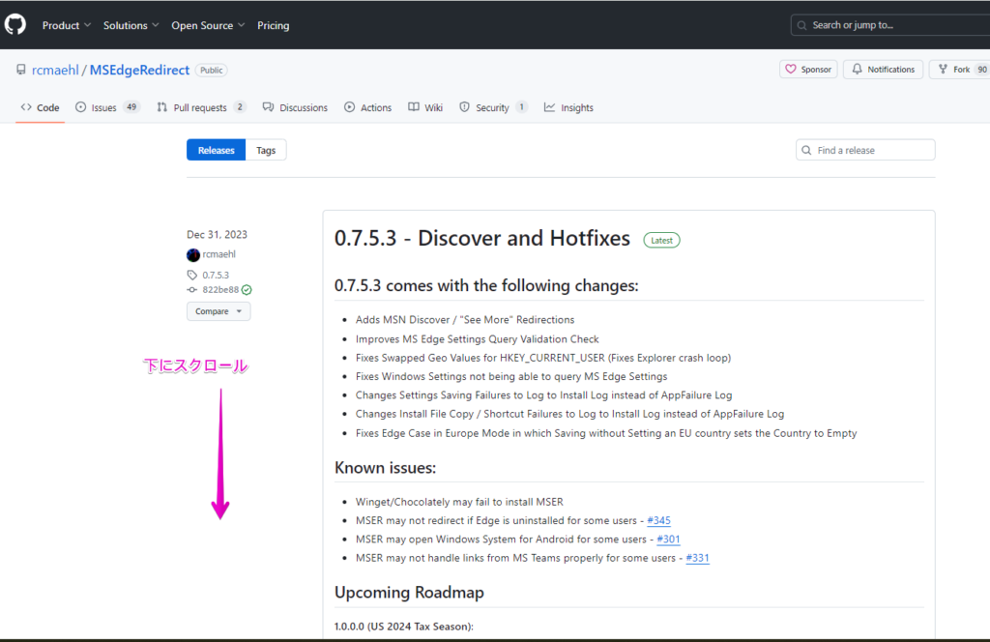Open the Security tab

(x=493, y=107)
